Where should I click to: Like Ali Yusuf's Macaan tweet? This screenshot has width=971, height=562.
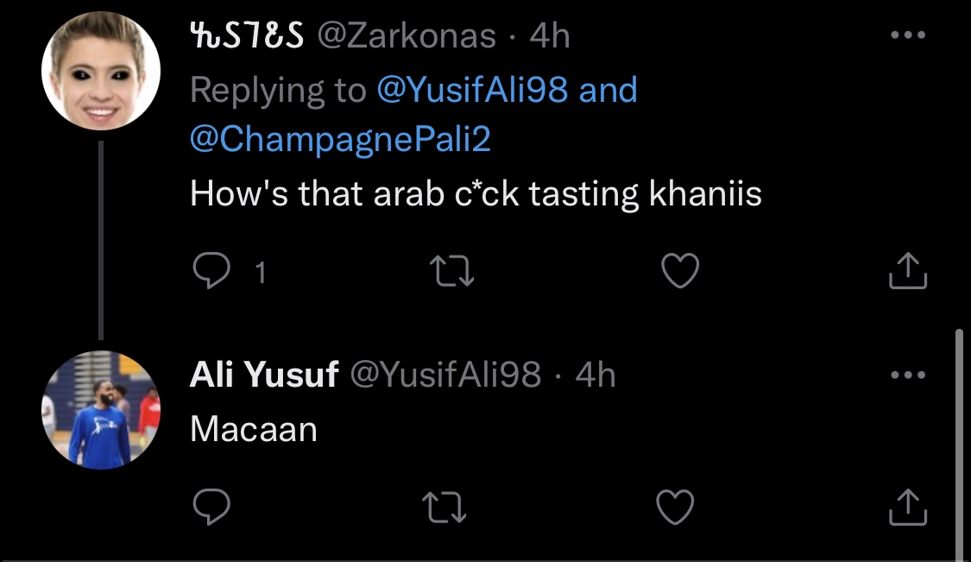(675, 507)
